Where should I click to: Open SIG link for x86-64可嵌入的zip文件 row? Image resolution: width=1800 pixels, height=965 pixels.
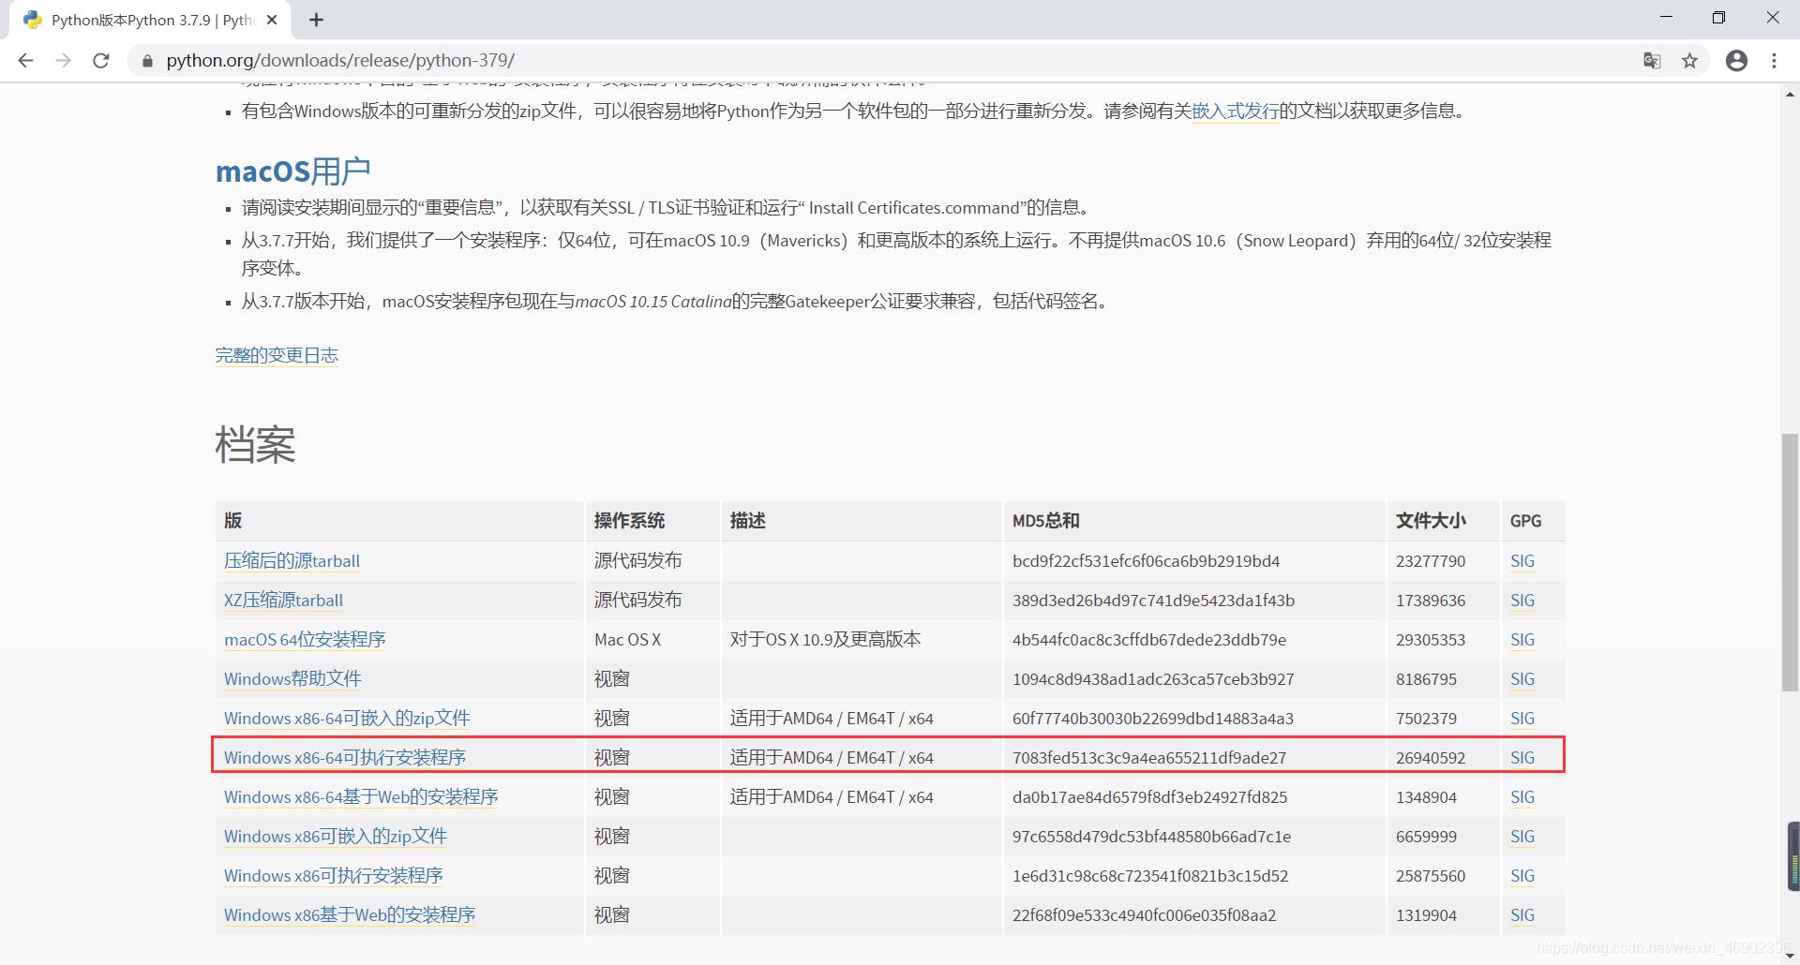[x=1522, y=719]
